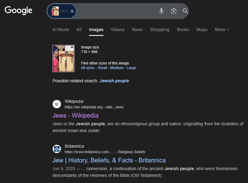
Task: Choose Small image size link
Action: click(102, 68)
